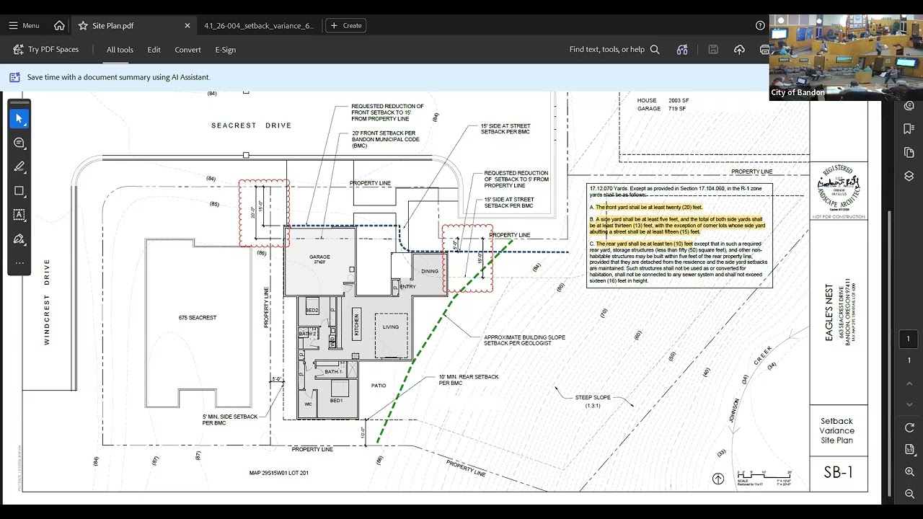
Task: Click the LIVING room label
Action: point(391,327)
